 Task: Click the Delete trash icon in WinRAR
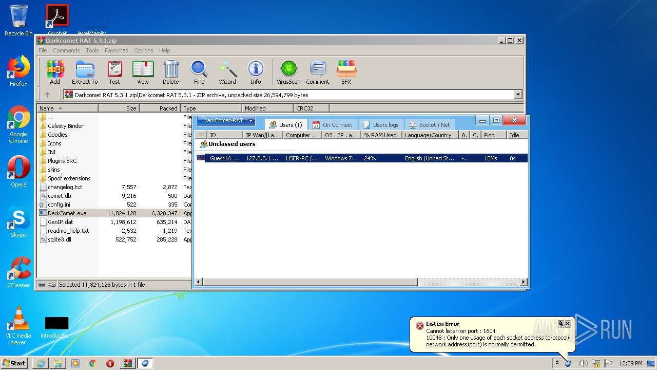coord(171,72)
